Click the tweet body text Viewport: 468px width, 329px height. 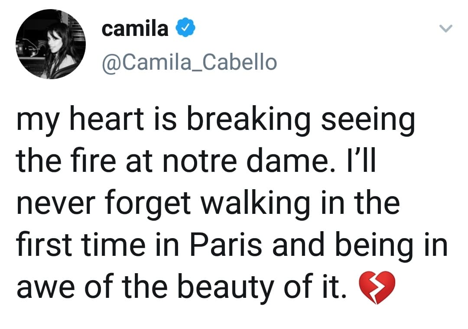point(217,201)
